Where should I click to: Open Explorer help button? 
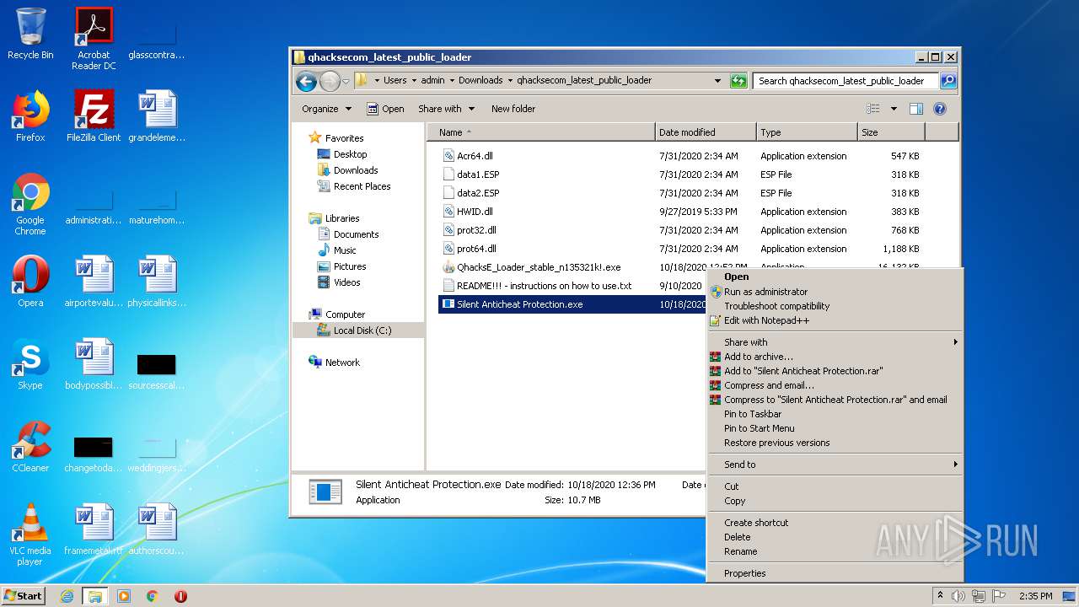point(940,109)
